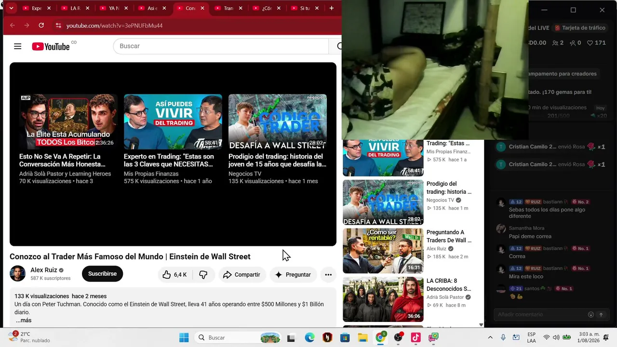This screenshot has width=617, height=347.
Task: Open Alex Ruiz channel avatar
Action: 18,274
